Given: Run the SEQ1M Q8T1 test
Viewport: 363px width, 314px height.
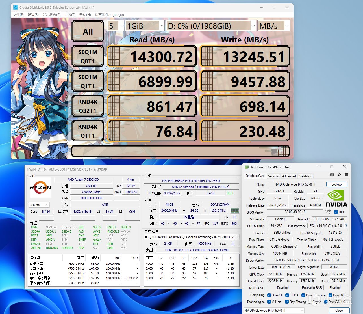Looking at the screenshot, I should [x=88, y=57].
